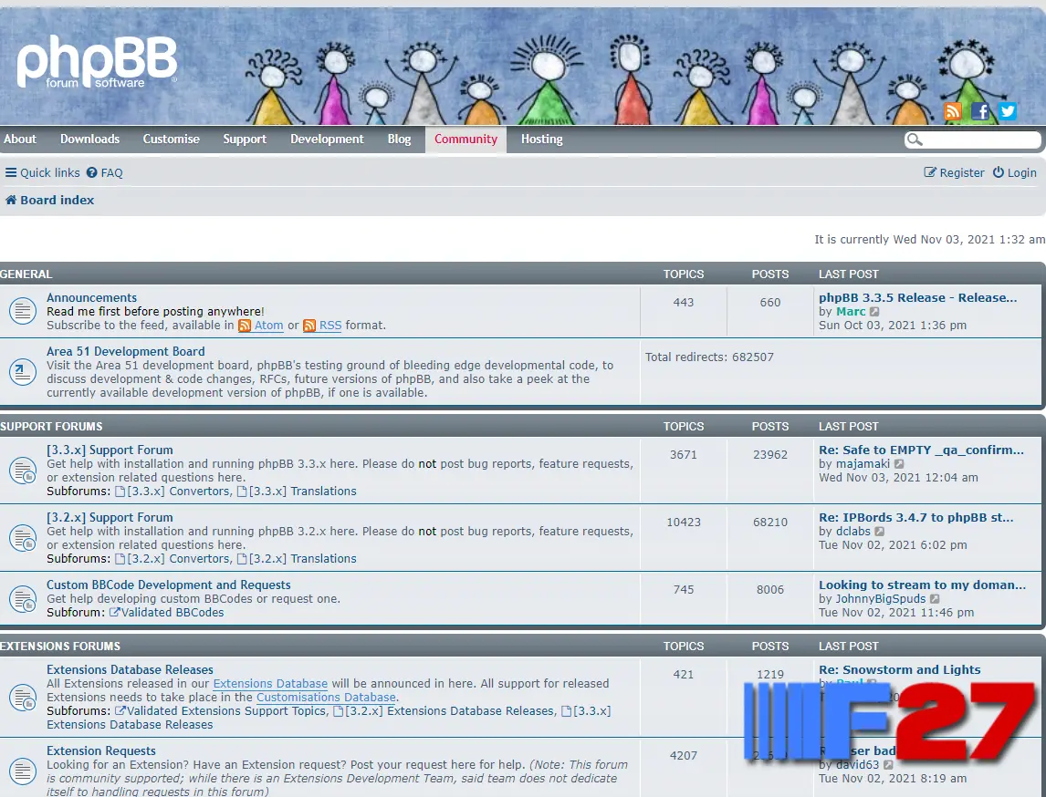Open Validated BBCodes subforum
1046x797 pixels.
pyautogui.click(x=172, y=613)
